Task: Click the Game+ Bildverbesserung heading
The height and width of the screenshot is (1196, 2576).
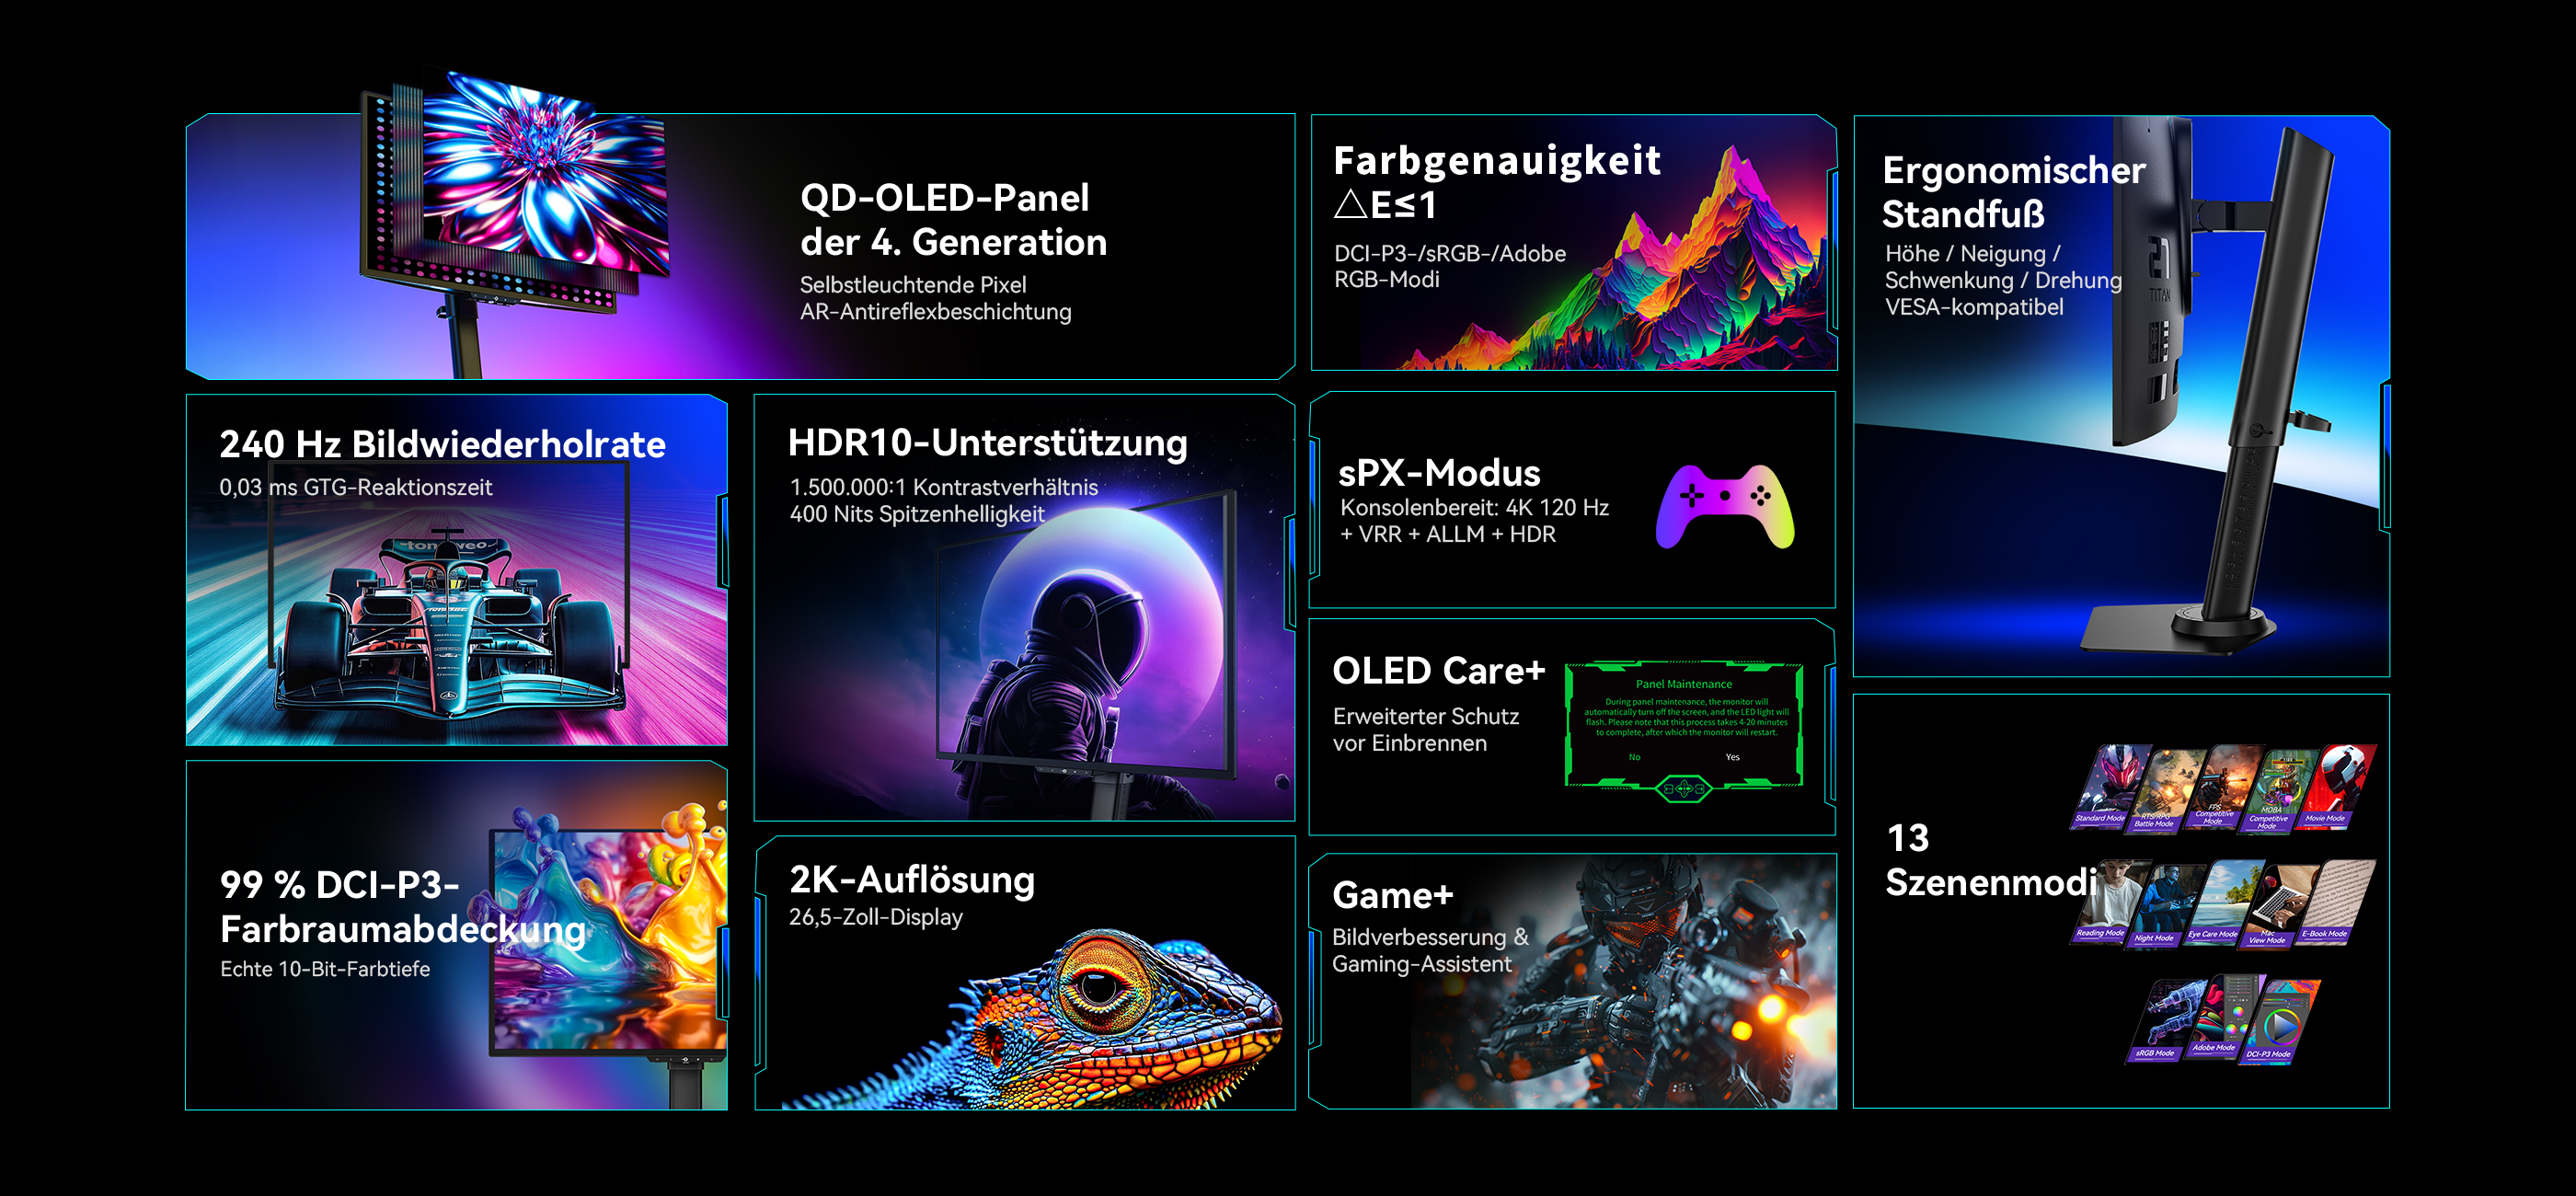Action: [1392, 896]
